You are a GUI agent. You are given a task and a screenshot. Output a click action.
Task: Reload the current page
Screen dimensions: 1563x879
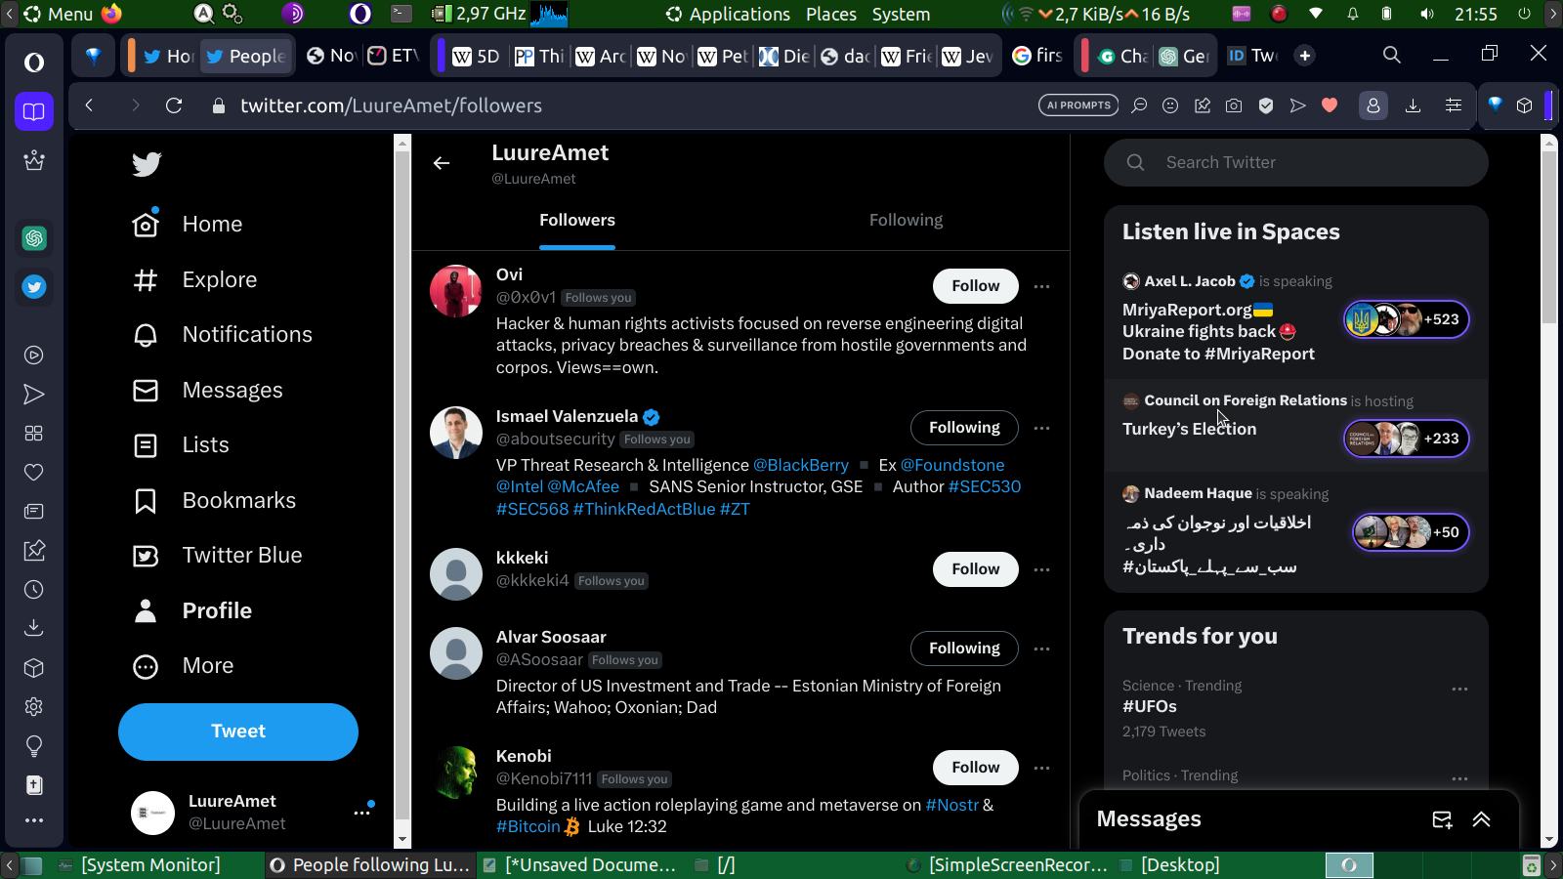point(174,105)
